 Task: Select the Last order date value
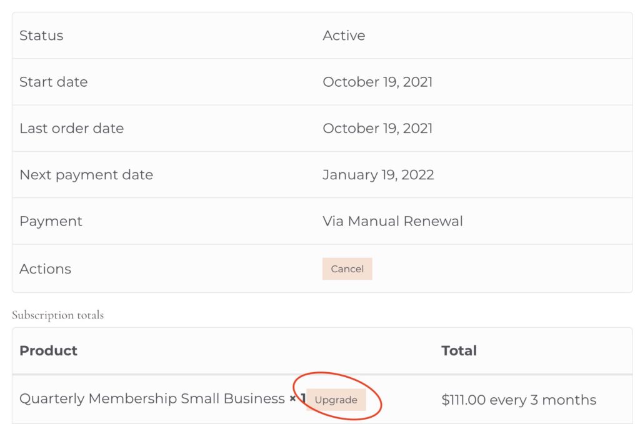click(377, 128)
